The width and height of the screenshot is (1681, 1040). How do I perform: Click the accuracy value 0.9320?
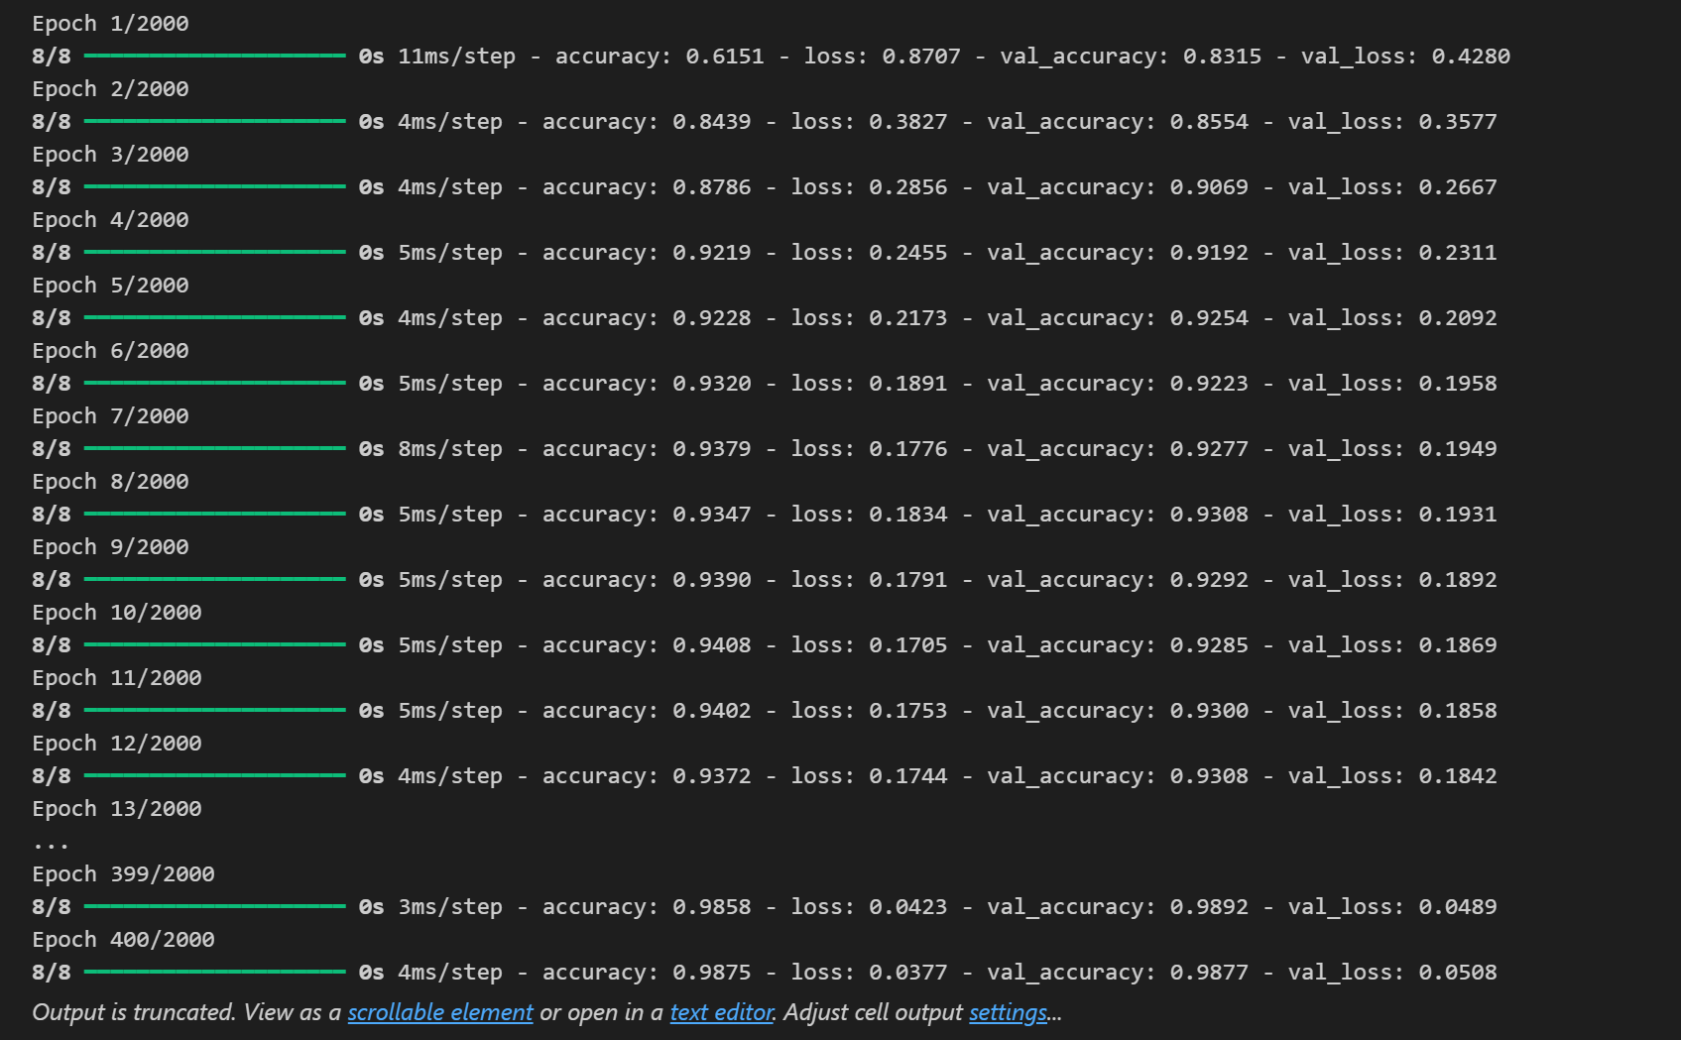(x=712, y=384)
